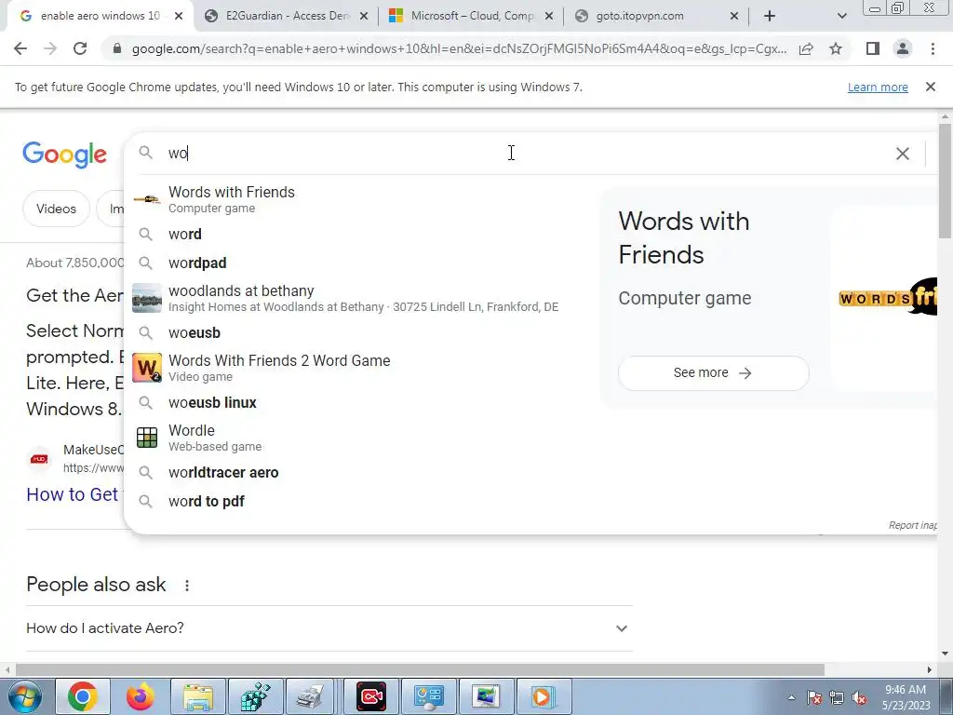953x715 pixels.
Task: Expand 'How do I activate Aero?' question
Action: pyautogui.click(x=329, y=628)
